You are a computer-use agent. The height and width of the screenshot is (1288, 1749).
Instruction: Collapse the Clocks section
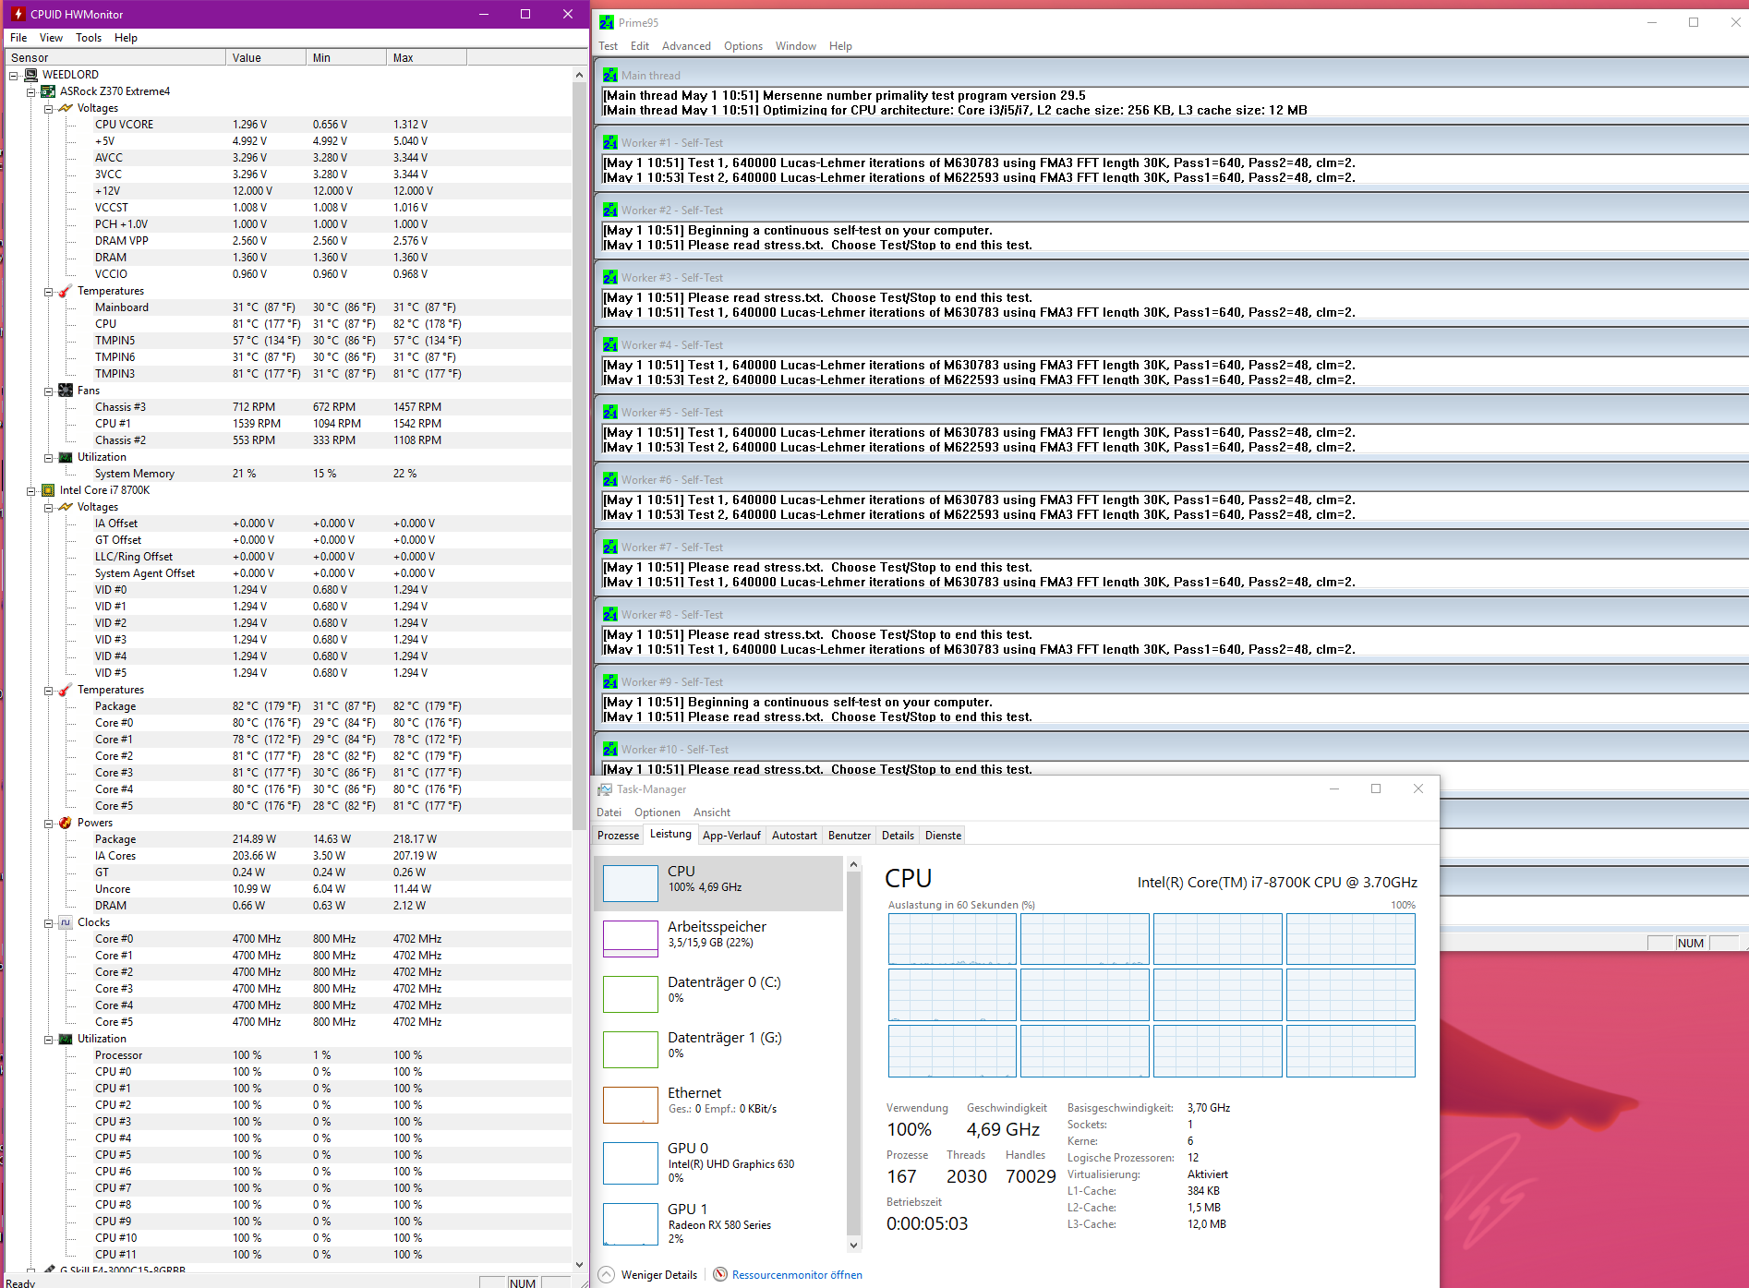coord(49,923)
